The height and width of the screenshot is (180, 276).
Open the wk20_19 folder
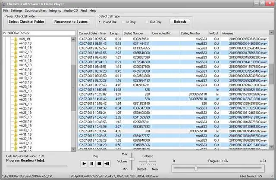tap(26, 86)
